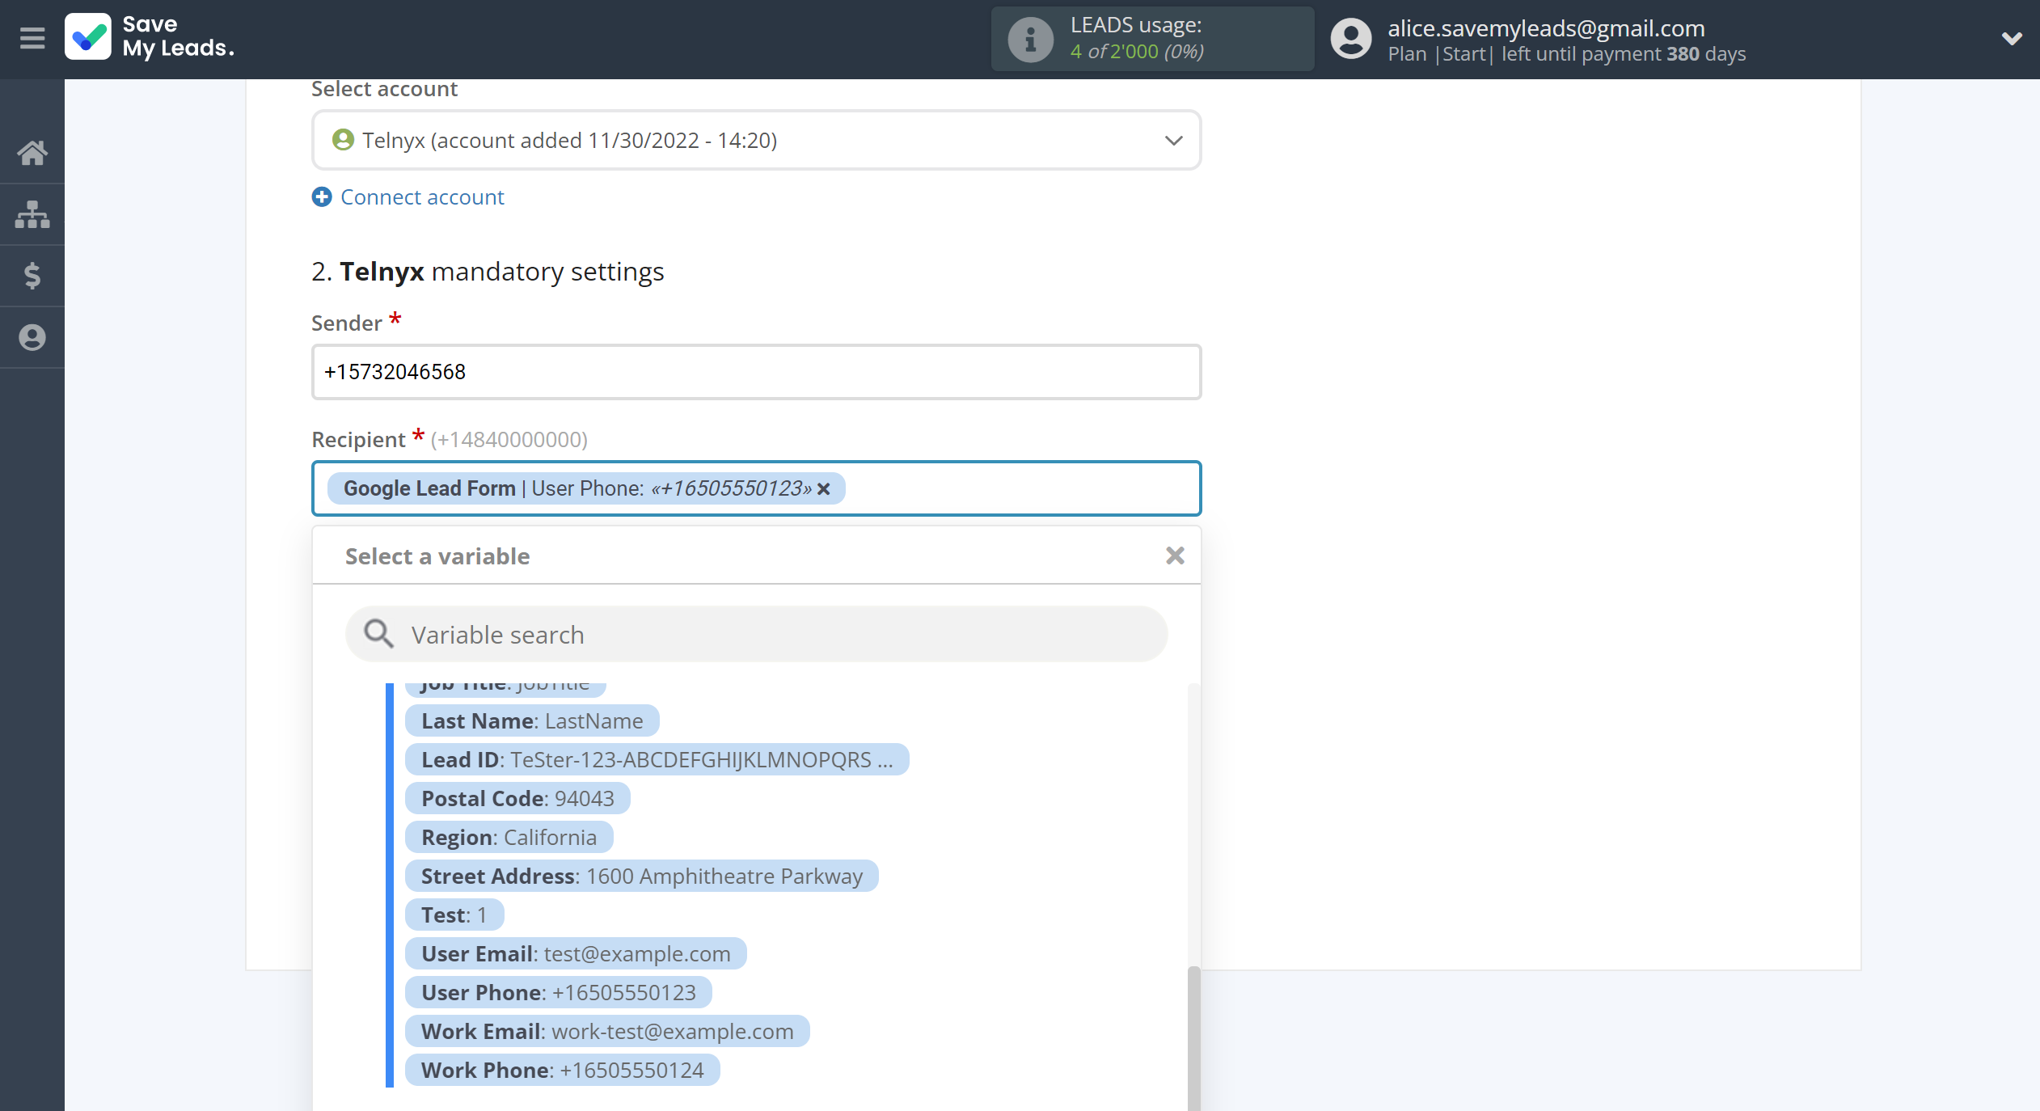Remove the User Phone tag from Recipient
The height and width of the screenshot is (1111, 2040).
click(x=824, y=489)
